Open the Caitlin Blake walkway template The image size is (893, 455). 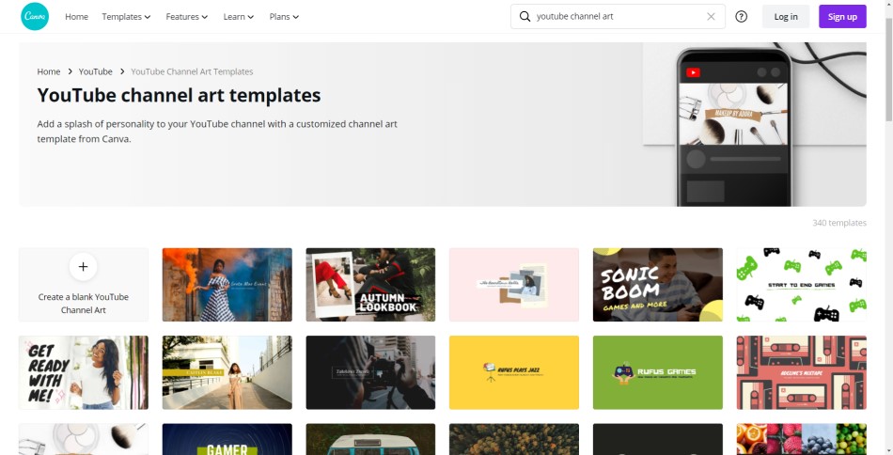tap(227, 372)
